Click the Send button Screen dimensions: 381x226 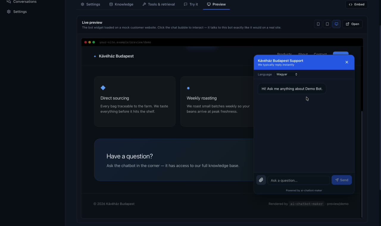(342, 180)
